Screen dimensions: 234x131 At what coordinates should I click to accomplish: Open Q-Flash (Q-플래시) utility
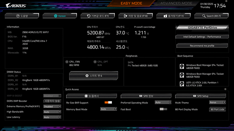[92, 96]
